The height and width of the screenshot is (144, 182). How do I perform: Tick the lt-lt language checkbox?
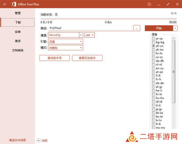153,124
